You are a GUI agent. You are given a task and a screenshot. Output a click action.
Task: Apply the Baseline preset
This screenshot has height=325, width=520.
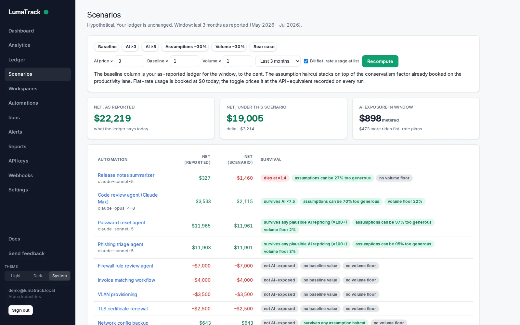[x=107, y=47]
